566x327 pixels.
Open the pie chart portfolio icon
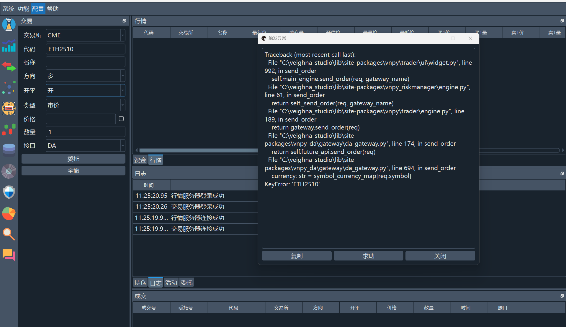(x=9, y=213)
